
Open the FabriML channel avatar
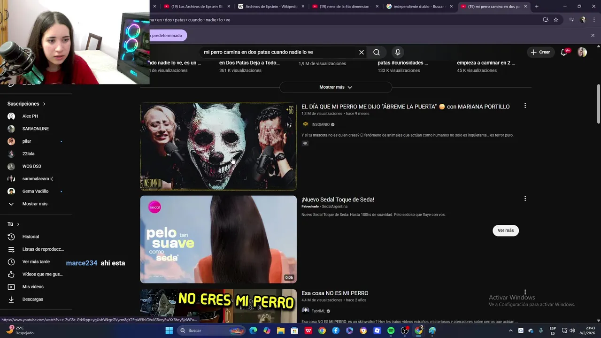coord(305,311)
